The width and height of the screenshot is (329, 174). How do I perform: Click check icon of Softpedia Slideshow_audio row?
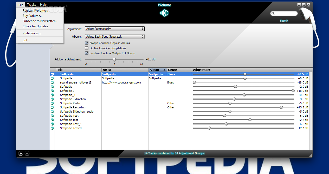(52, 112)
